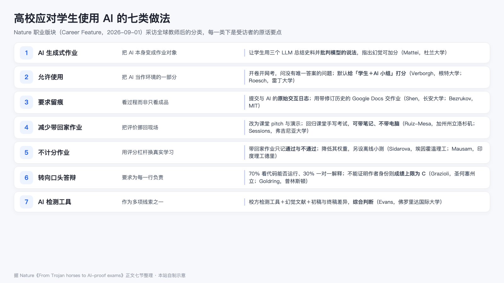Click the text '作为多项线索之一'
The height and width of the screenshot is (283, 504).
click(143, 202)
